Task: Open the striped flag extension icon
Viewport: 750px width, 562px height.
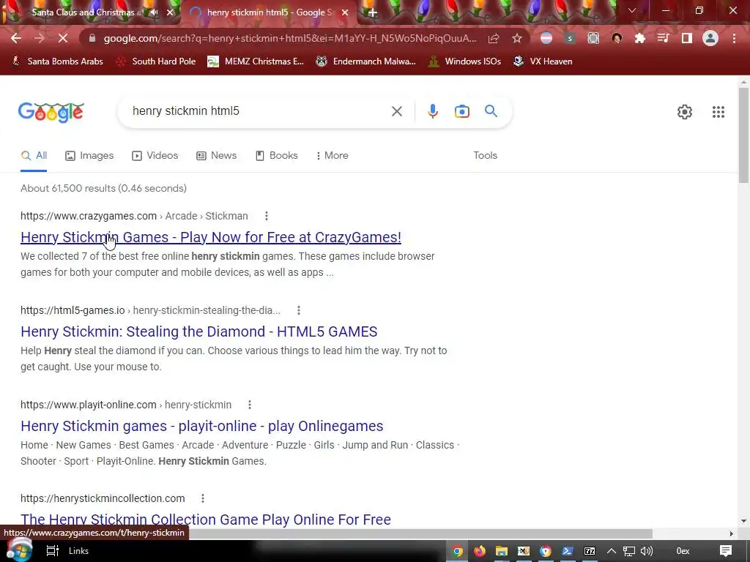Action: (x=546, y=38)
